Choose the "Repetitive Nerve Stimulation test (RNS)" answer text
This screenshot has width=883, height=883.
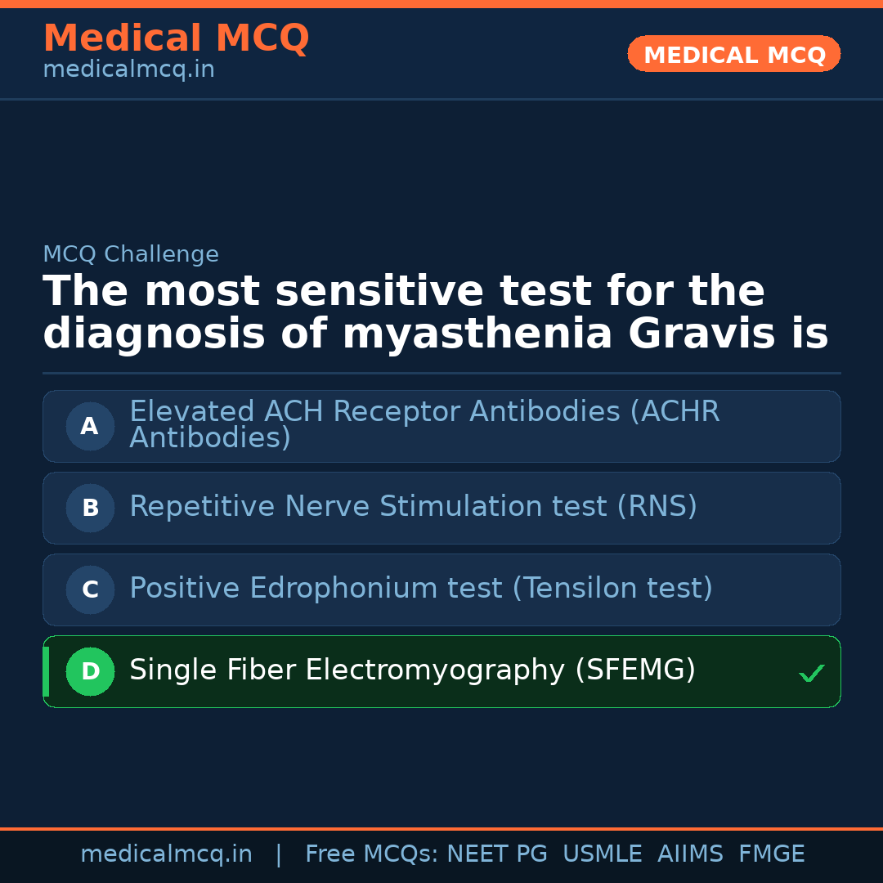click(x=413, y=507)
